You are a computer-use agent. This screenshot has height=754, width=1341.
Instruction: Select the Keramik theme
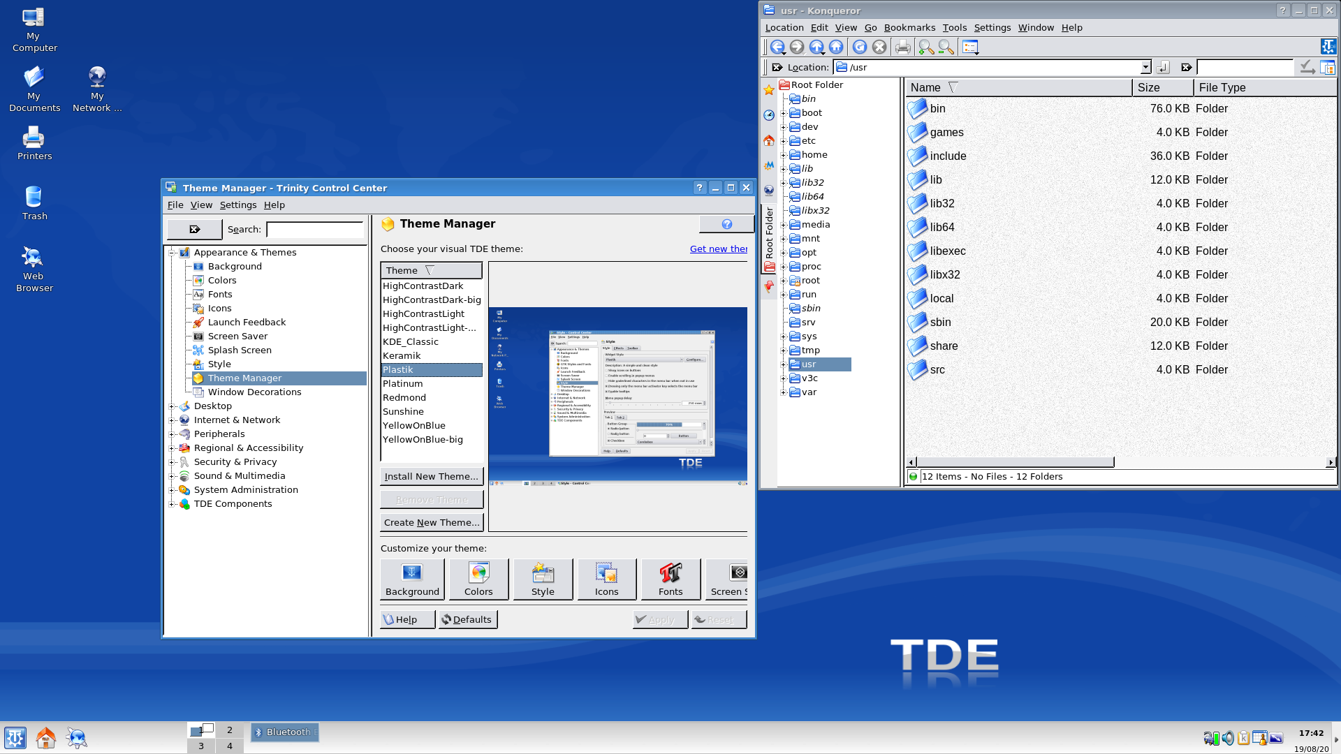tap(402, 356)
